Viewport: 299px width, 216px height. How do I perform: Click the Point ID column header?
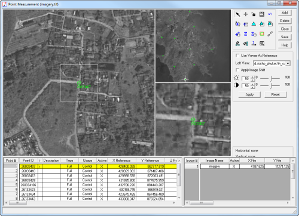tap(28, 161)
